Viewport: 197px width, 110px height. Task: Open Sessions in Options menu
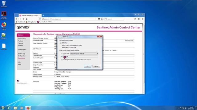[21, 46]
